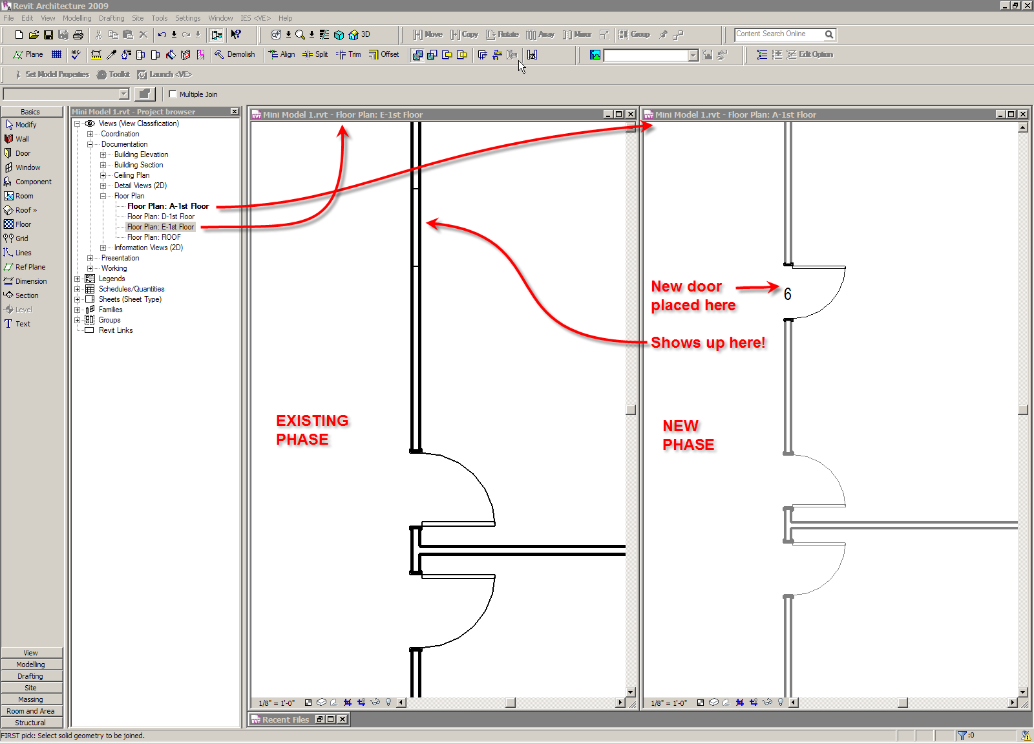This screenshot has height=744, width=1034.
Task: Select Floor Plan: D-1st Floor in browser
Action: point(161,217)
